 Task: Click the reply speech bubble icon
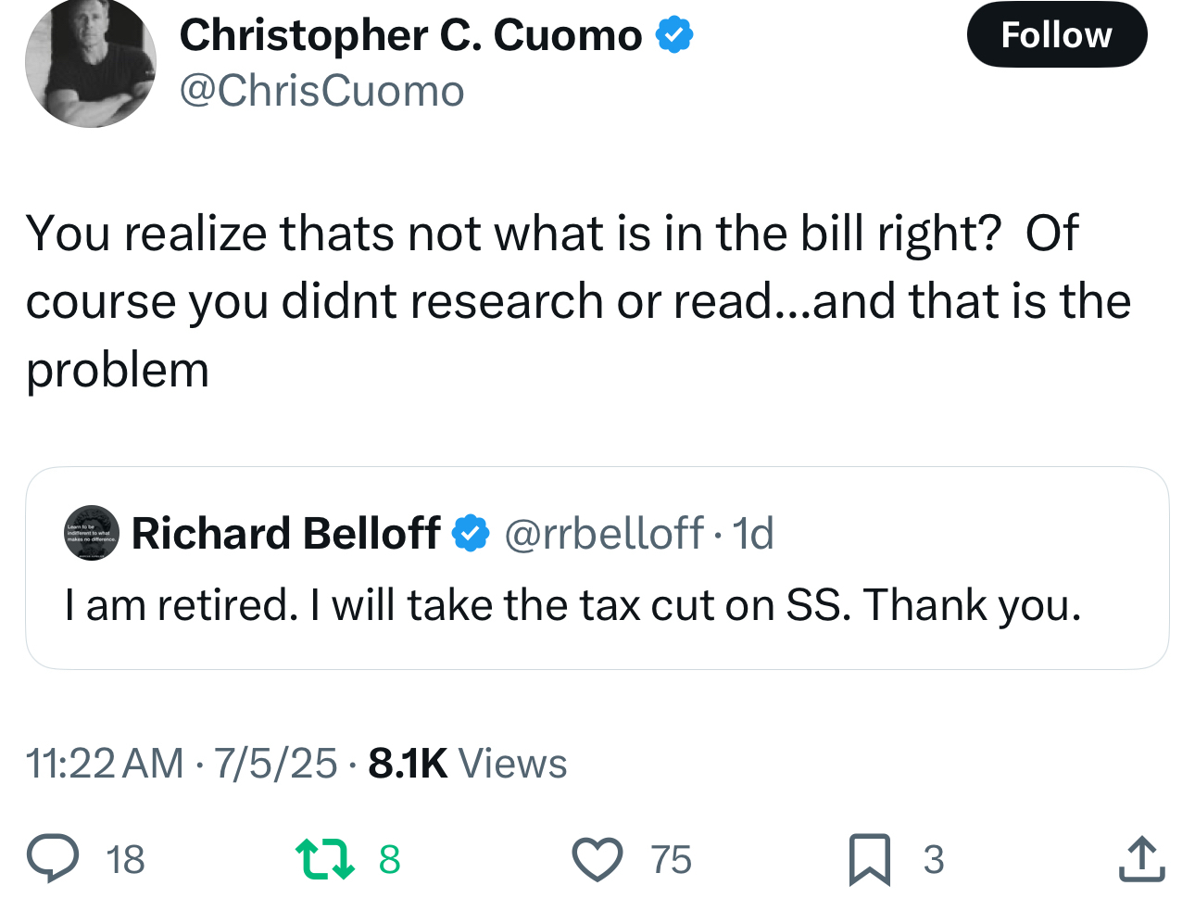(53, 858)
